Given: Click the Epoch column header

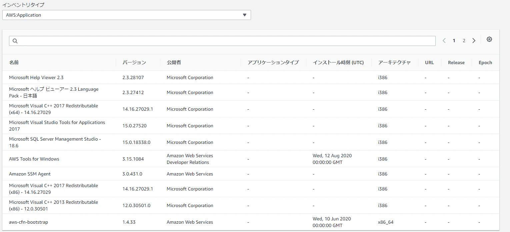Looking at the screenshot, I should click(x=485, y=62).
